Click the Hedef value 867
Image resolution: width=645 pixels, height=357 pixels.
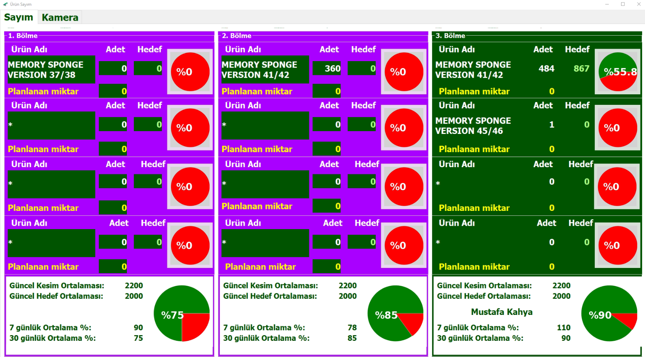pyautogui.click(x=581, y=68)
